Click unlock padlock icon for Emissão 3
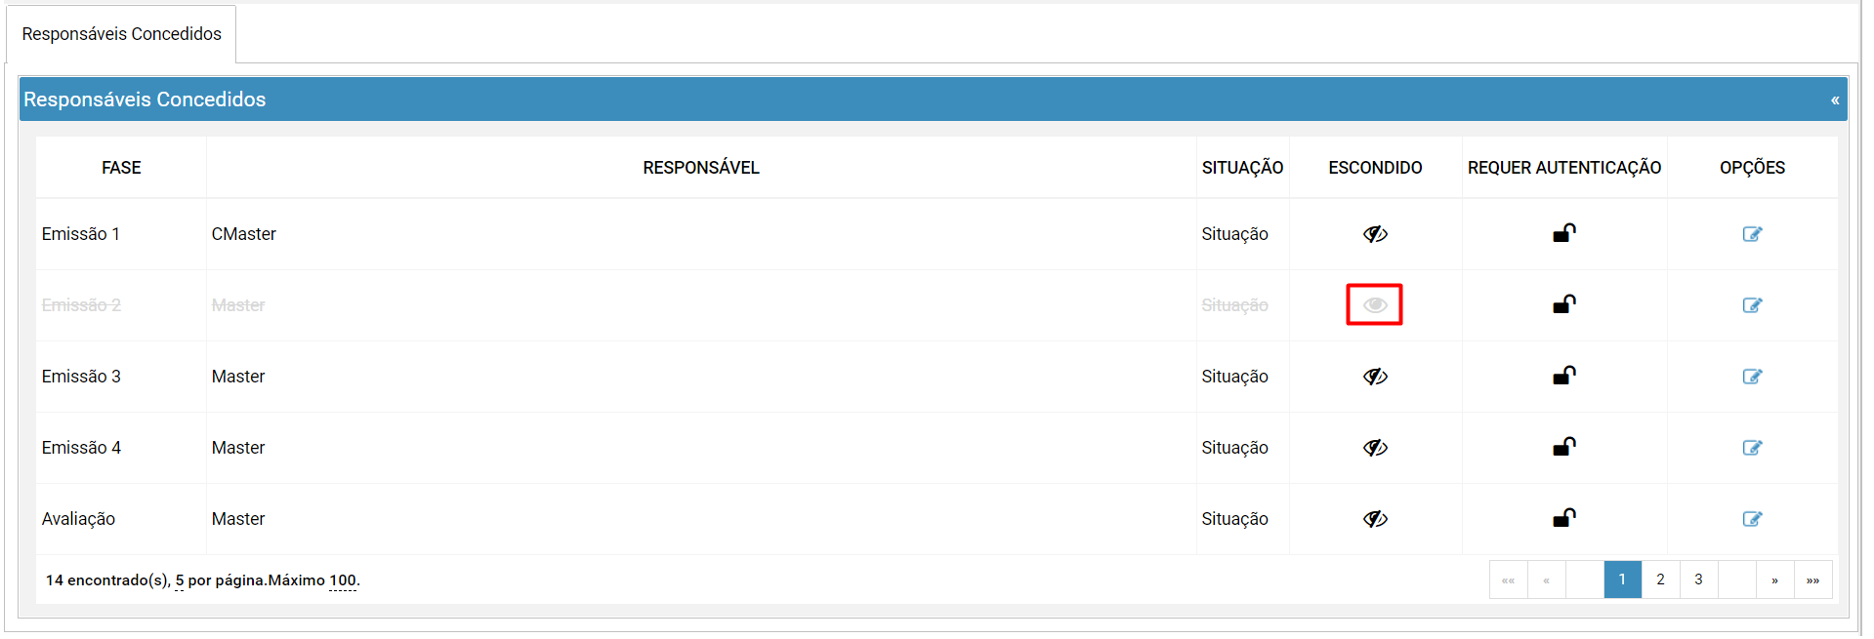The width and height of the screenshot is (1874, 639). pyautogui.click(x=1564, y=376)
